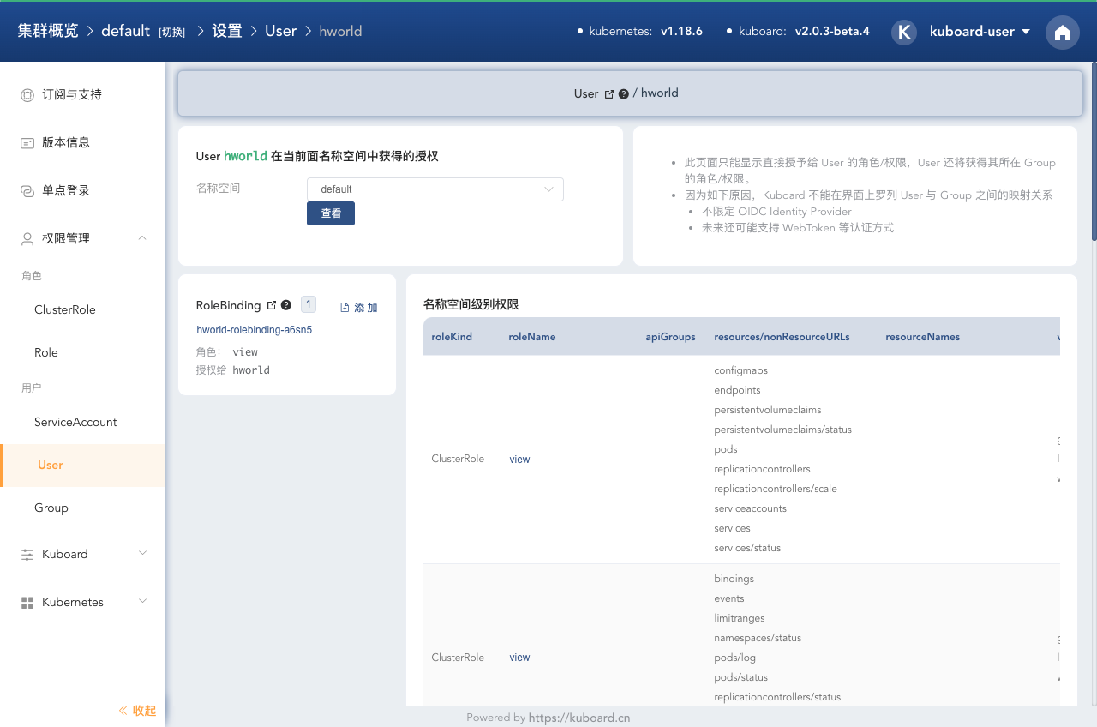Click the RoleBinding help question icon

(285, 305)
